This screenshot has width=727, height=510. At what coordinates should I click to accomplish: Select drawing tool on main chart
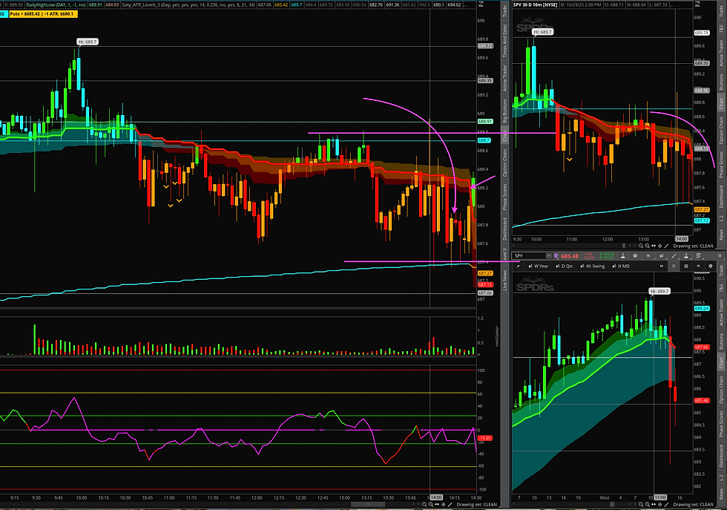click(x=450, y=504)
